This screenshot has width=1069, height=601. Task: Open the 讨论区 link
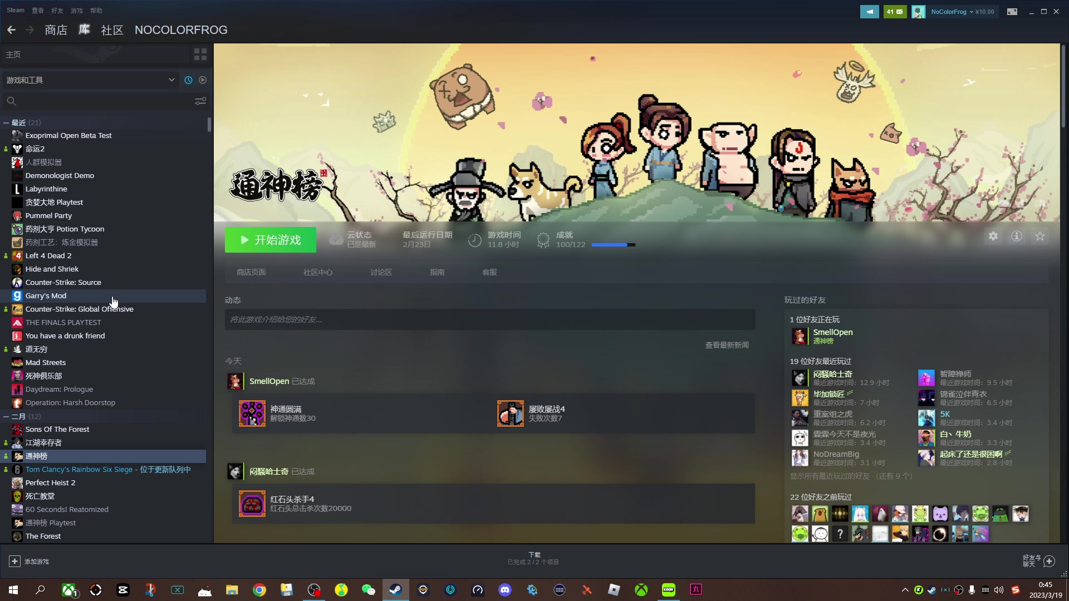pos(381,272)
